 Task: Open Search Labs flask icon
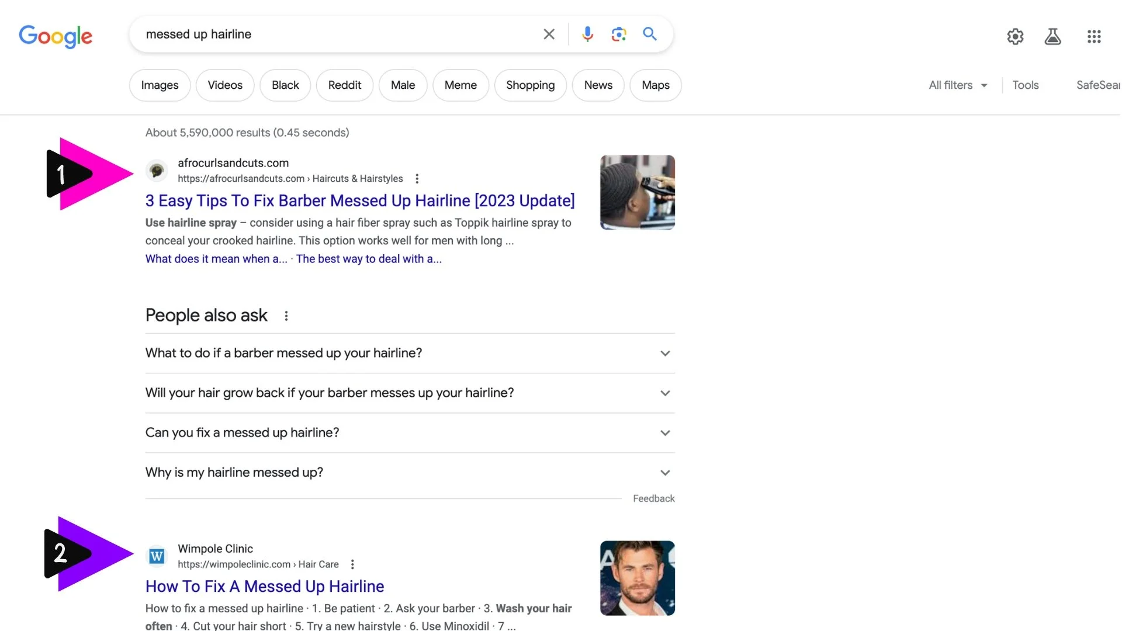click(x=1052, y=37)
